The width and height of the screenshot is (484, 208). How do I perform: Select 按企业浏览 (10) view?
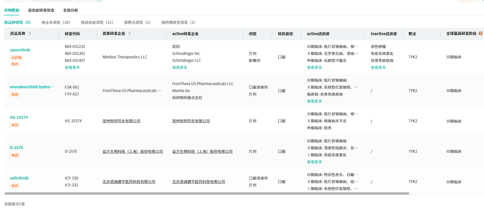pos(56,22)
